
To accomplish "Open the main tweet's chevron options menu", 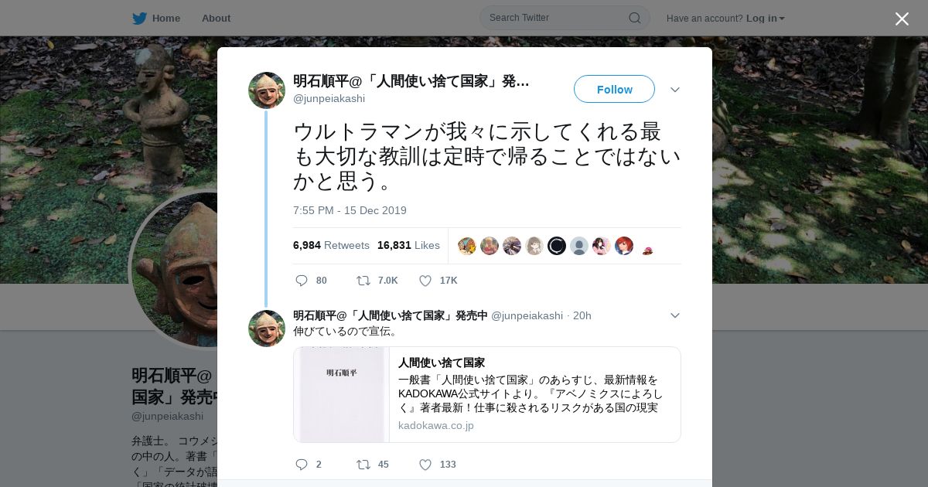I will 675,90.
